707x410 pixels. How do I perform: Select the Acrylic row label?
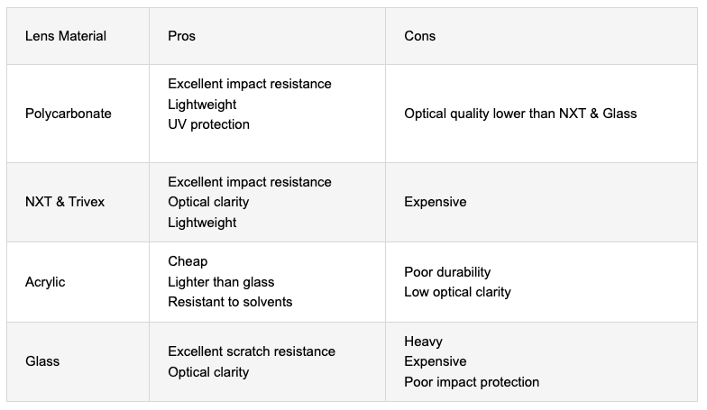point(45,282)
